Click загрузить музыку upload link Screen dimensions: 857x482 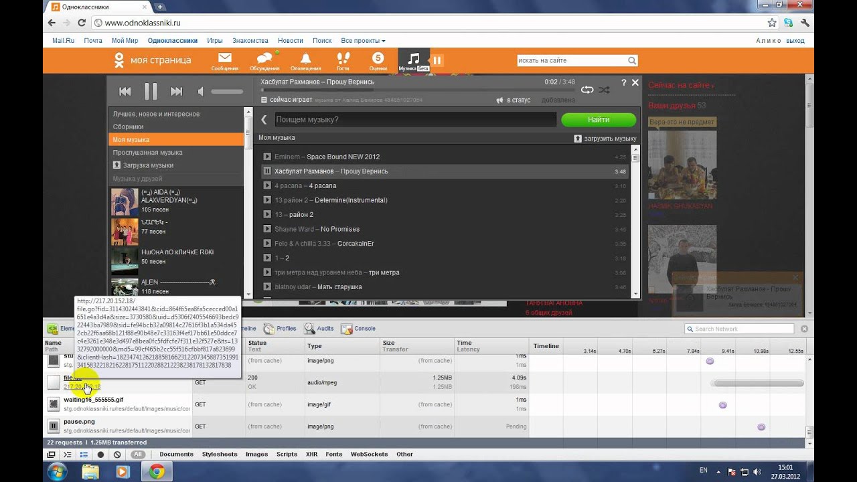605,139
